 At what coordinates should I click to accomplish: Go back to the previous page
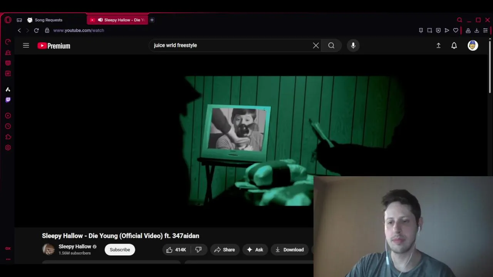tap(19, 30)
